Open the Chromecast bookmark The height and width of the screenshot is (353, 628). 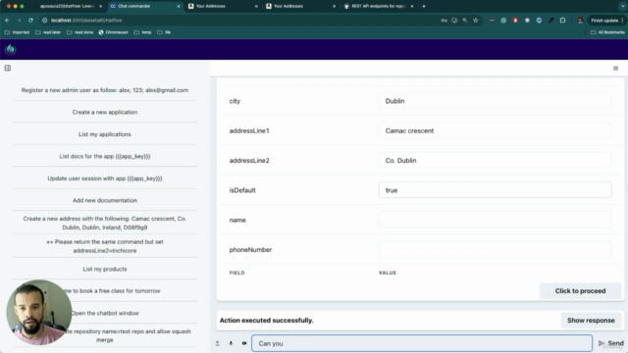(x=114, y=32)
